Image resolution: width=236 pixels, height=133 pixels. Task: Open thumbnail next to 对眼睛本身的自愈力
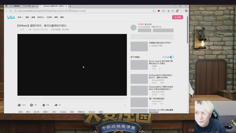click(x=139, y=46)
